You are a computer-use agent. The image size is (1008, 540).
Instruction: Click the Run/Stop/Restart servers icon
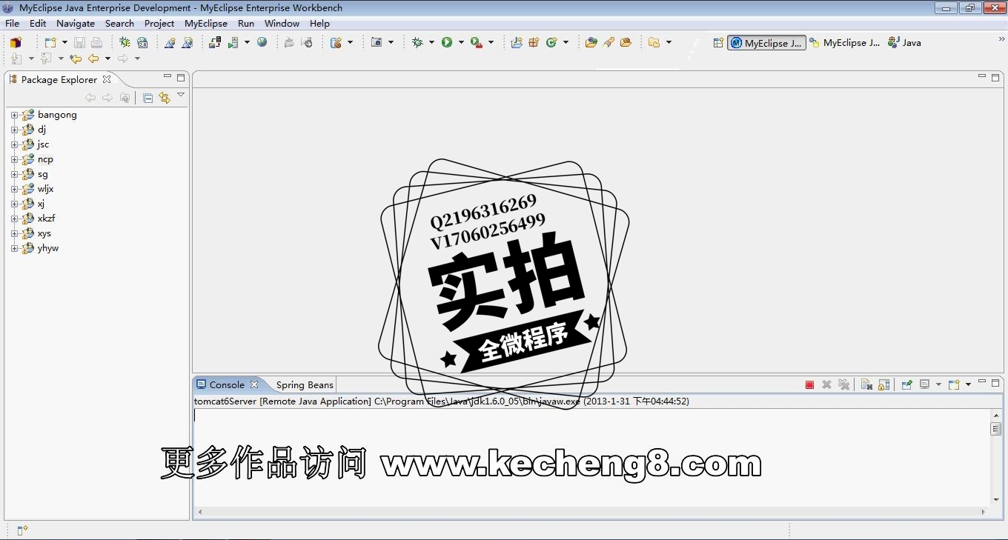pos(233,43)
